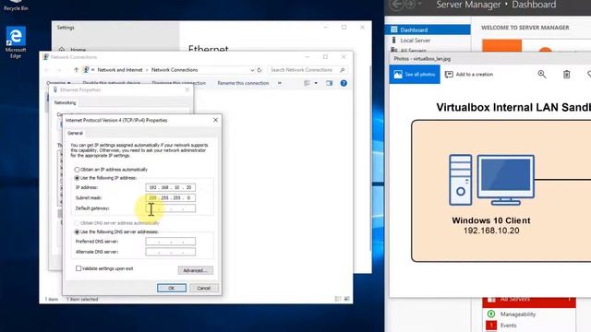Click the Alternate DNS server field
Viewport: 591px width, 332px height.
pyautogui.click(x=170, y=252)
